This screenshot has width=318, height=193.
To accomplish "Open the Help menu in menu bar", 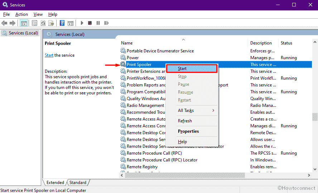I will (53, 14).
